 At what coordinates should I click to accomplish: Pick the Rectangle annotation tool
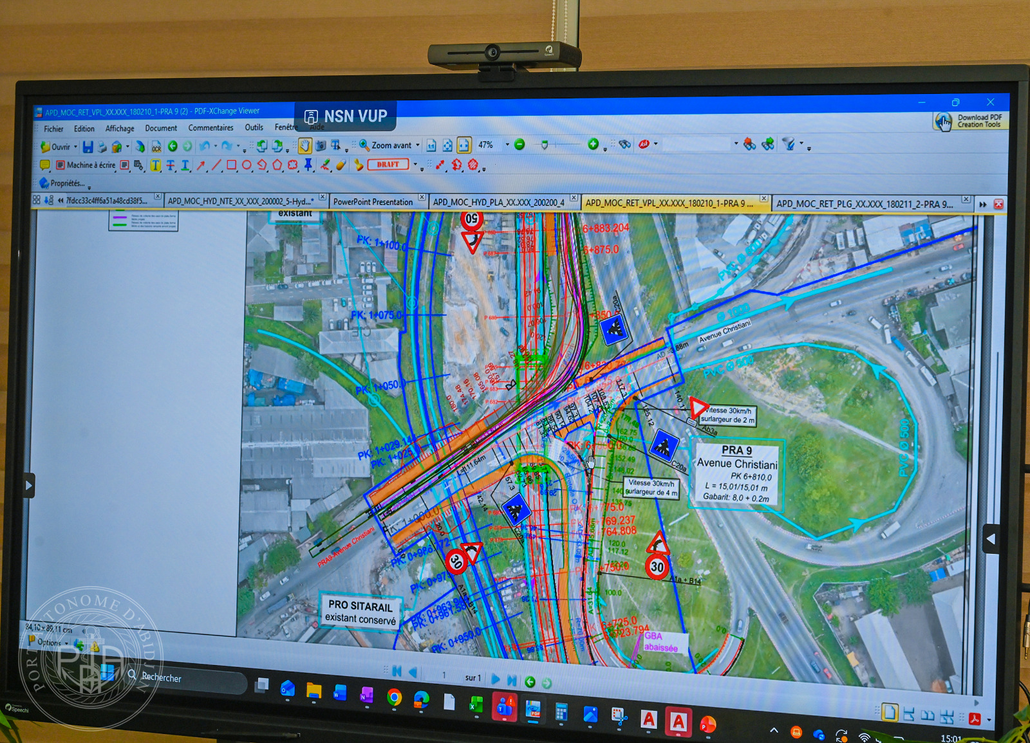(231, 165)
